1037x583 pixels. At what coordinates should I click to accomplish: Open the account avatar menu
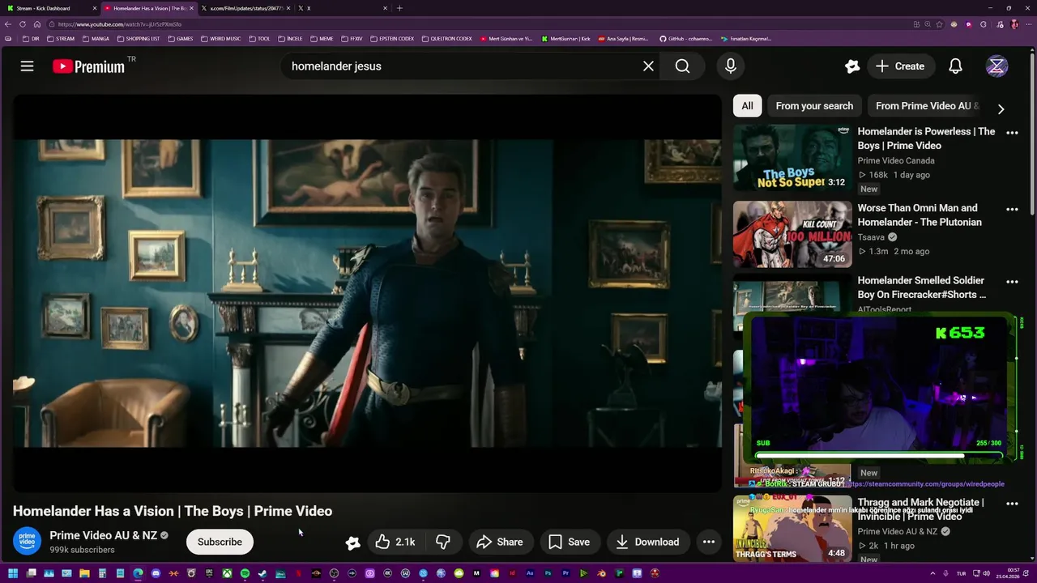(x=996, y=66)
